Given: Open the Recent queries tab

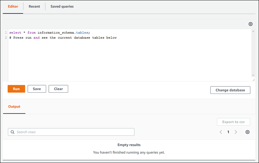Looking at the screenshot, I should point(34,6).
